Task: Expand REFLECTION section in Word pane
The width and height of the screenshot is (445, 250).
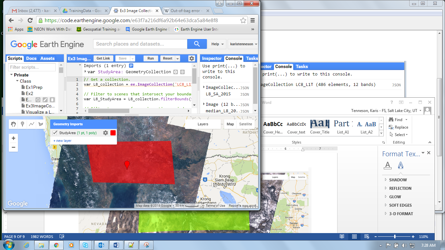Action: pyautogui.click(x=386, y=188)
